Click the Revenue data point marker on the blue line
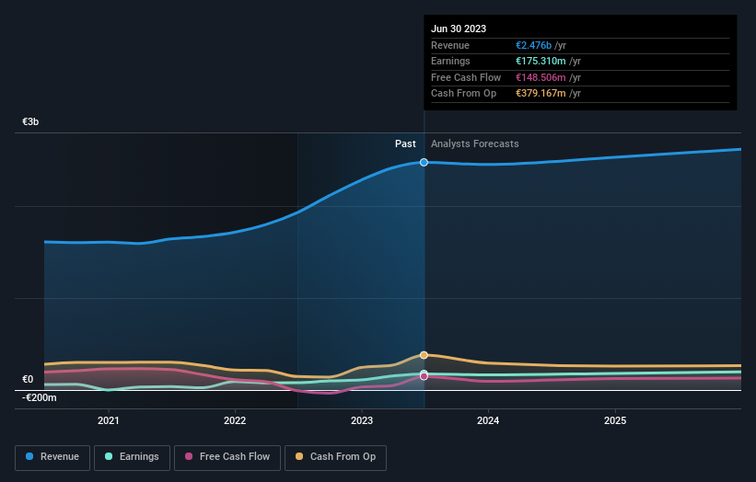This screenshot has width=756, height=482. tap(424, 162)
